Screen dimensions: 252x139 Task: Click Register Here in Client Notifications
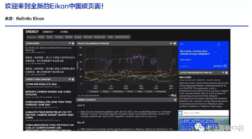click(x=186, y=130)
